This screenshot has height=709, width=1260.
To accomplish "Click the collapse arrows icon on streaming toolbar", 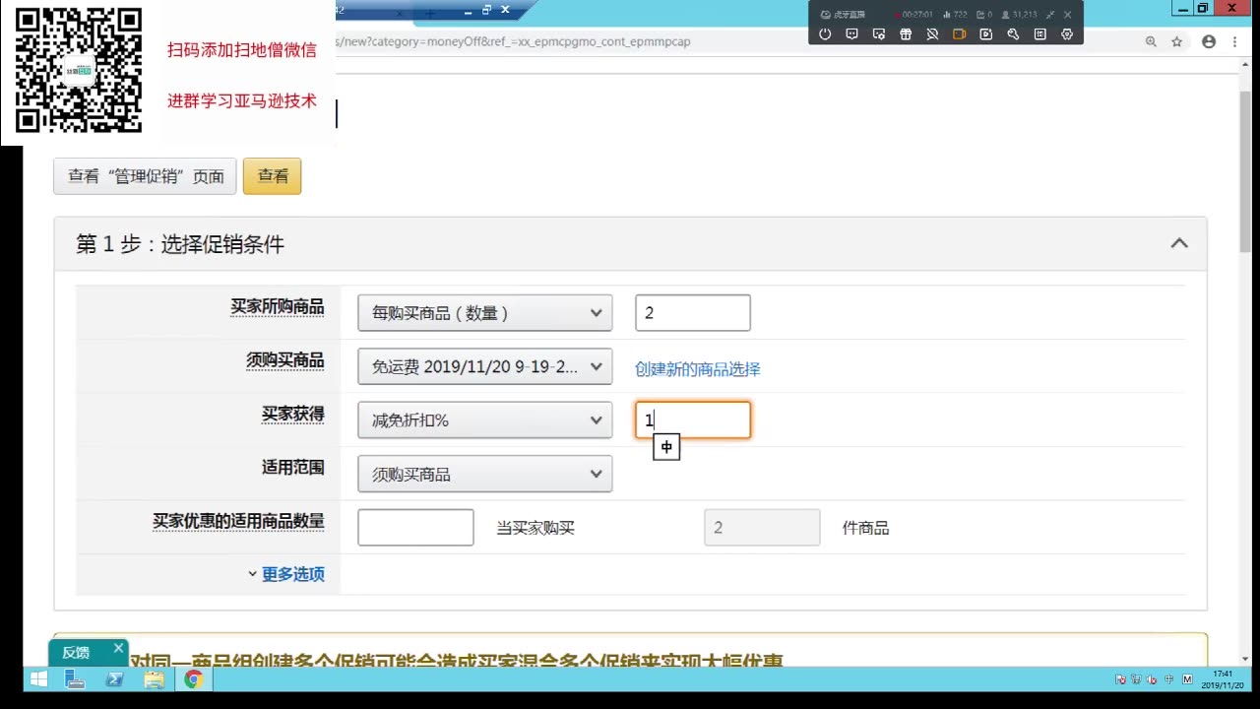I will point(1050,15).
